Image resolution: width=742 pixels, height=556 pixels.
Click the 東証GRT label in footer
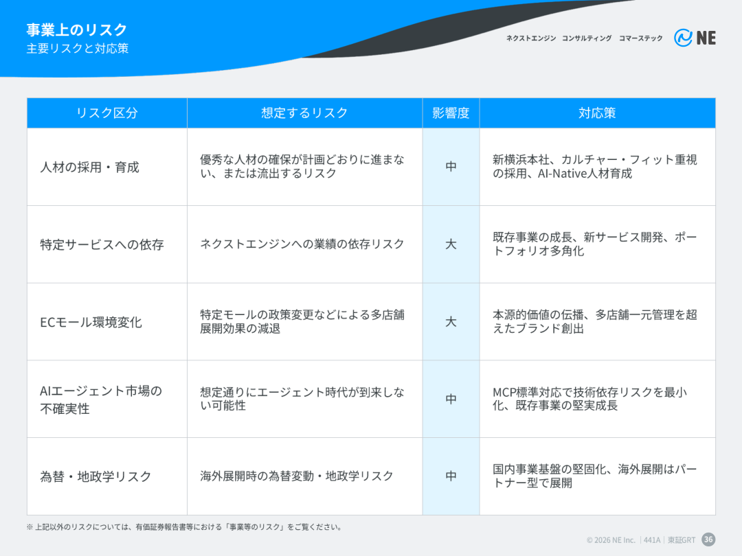[x=682, y=540]
